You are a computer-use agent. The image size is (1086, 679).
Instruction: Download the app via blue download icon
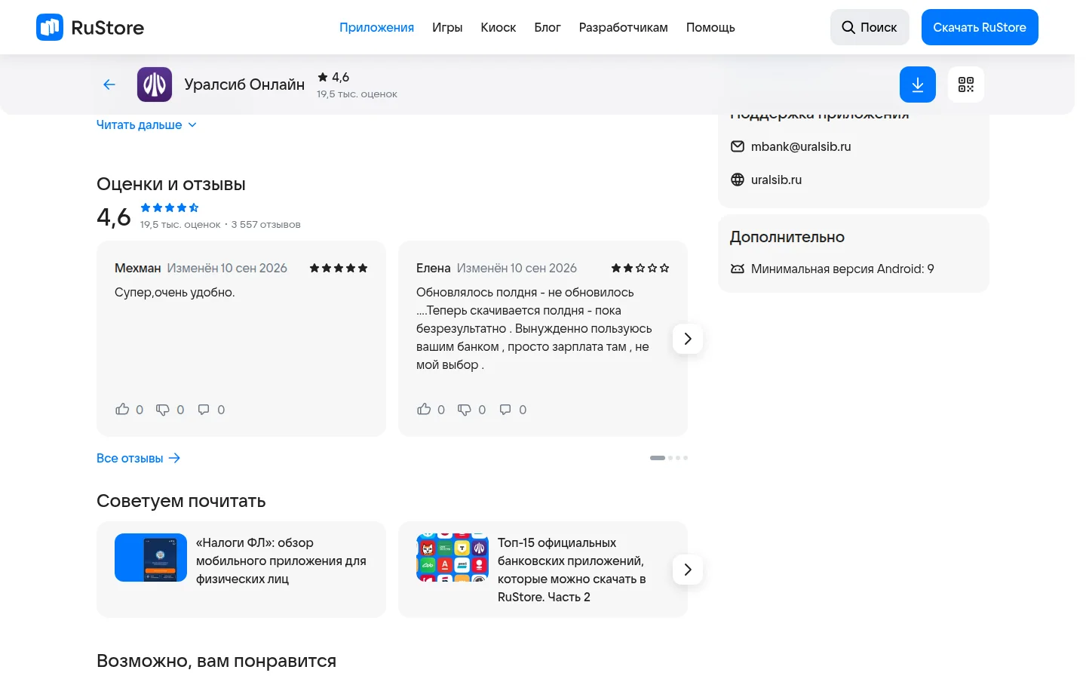918,84
